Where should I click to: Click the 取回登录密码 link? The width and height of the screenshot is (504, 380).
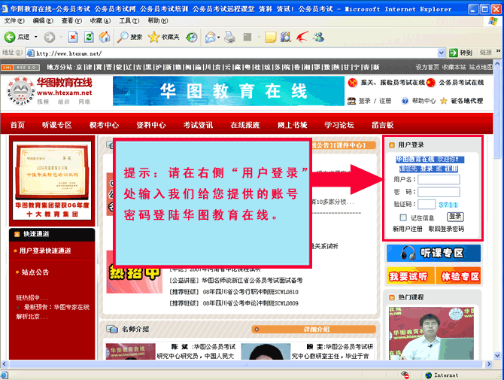coord(446,229)
